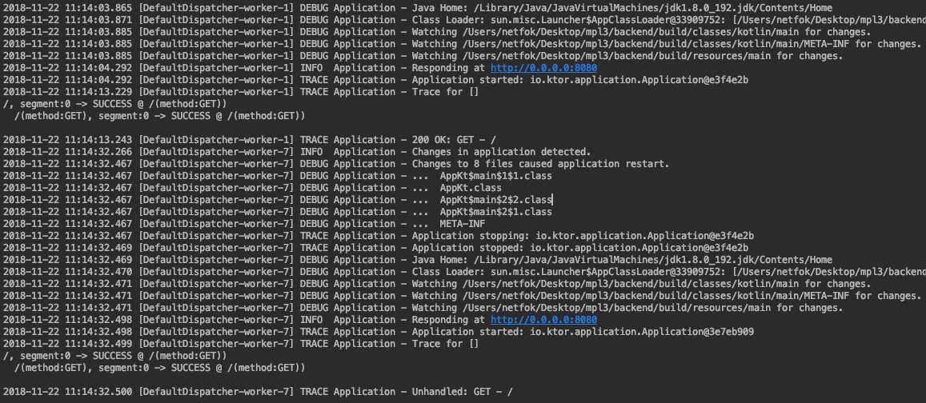Click "Changes in application detected." message
Screen dimensions: 926x403
(501, 152)
